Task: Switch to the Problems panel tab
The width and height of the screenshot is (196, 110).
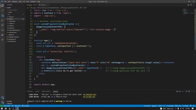Action: click(x=30, y=91)
